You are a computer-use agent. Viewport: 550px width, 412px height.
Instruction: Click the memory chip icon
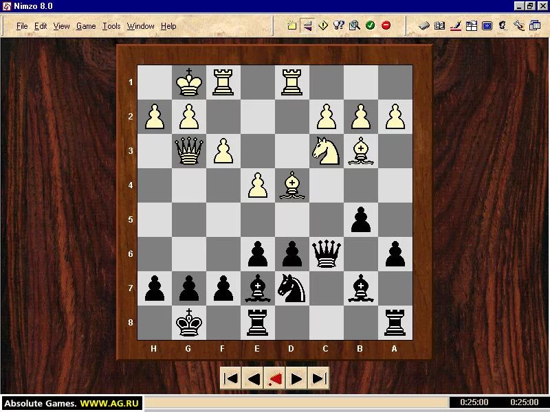(423, 25)
